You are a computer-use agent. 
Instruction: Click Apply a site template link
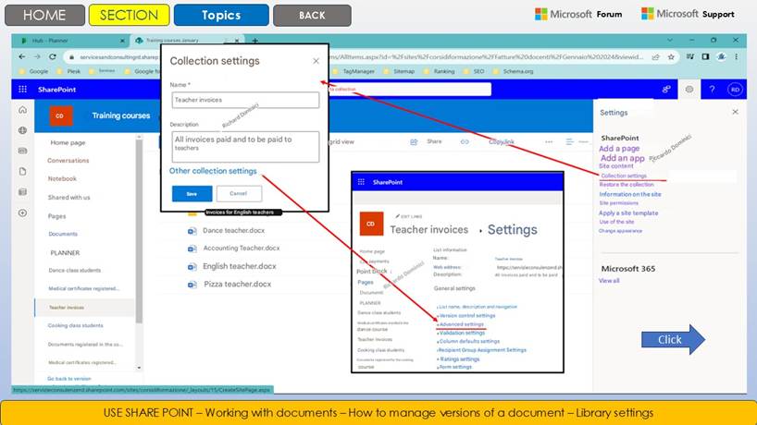(628, 213)
